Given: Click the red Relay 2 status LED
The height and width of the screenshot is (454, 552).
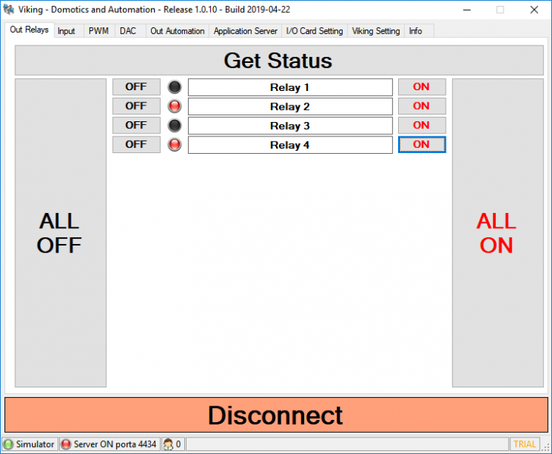Looking at the screenshot, I should click(x=174, y=106).
